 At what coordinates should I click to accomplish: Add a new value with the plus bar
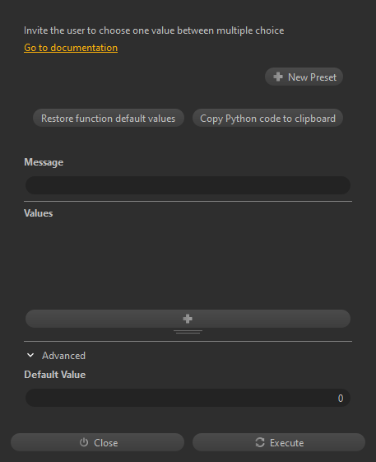click(188, 319)
